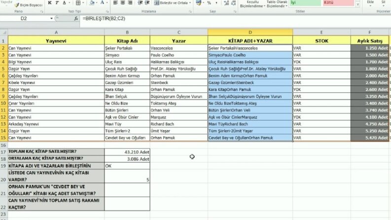The image size is (391, 220).
Task: Expand the cell styles gallery
Action: pyautogui.click(x=358, y=4)
